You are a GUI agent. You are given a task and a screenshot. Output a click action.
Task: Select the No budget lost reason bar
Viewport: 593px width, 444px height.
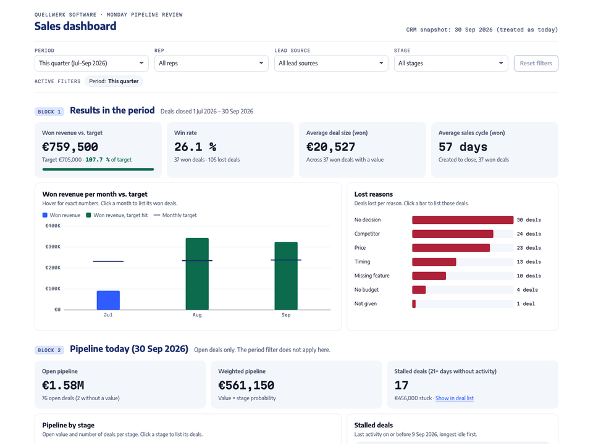tap(419, 290)
